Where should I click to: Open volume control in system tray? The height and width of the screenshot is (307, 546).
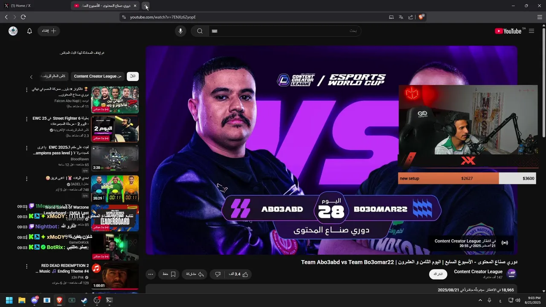(518, 300)
